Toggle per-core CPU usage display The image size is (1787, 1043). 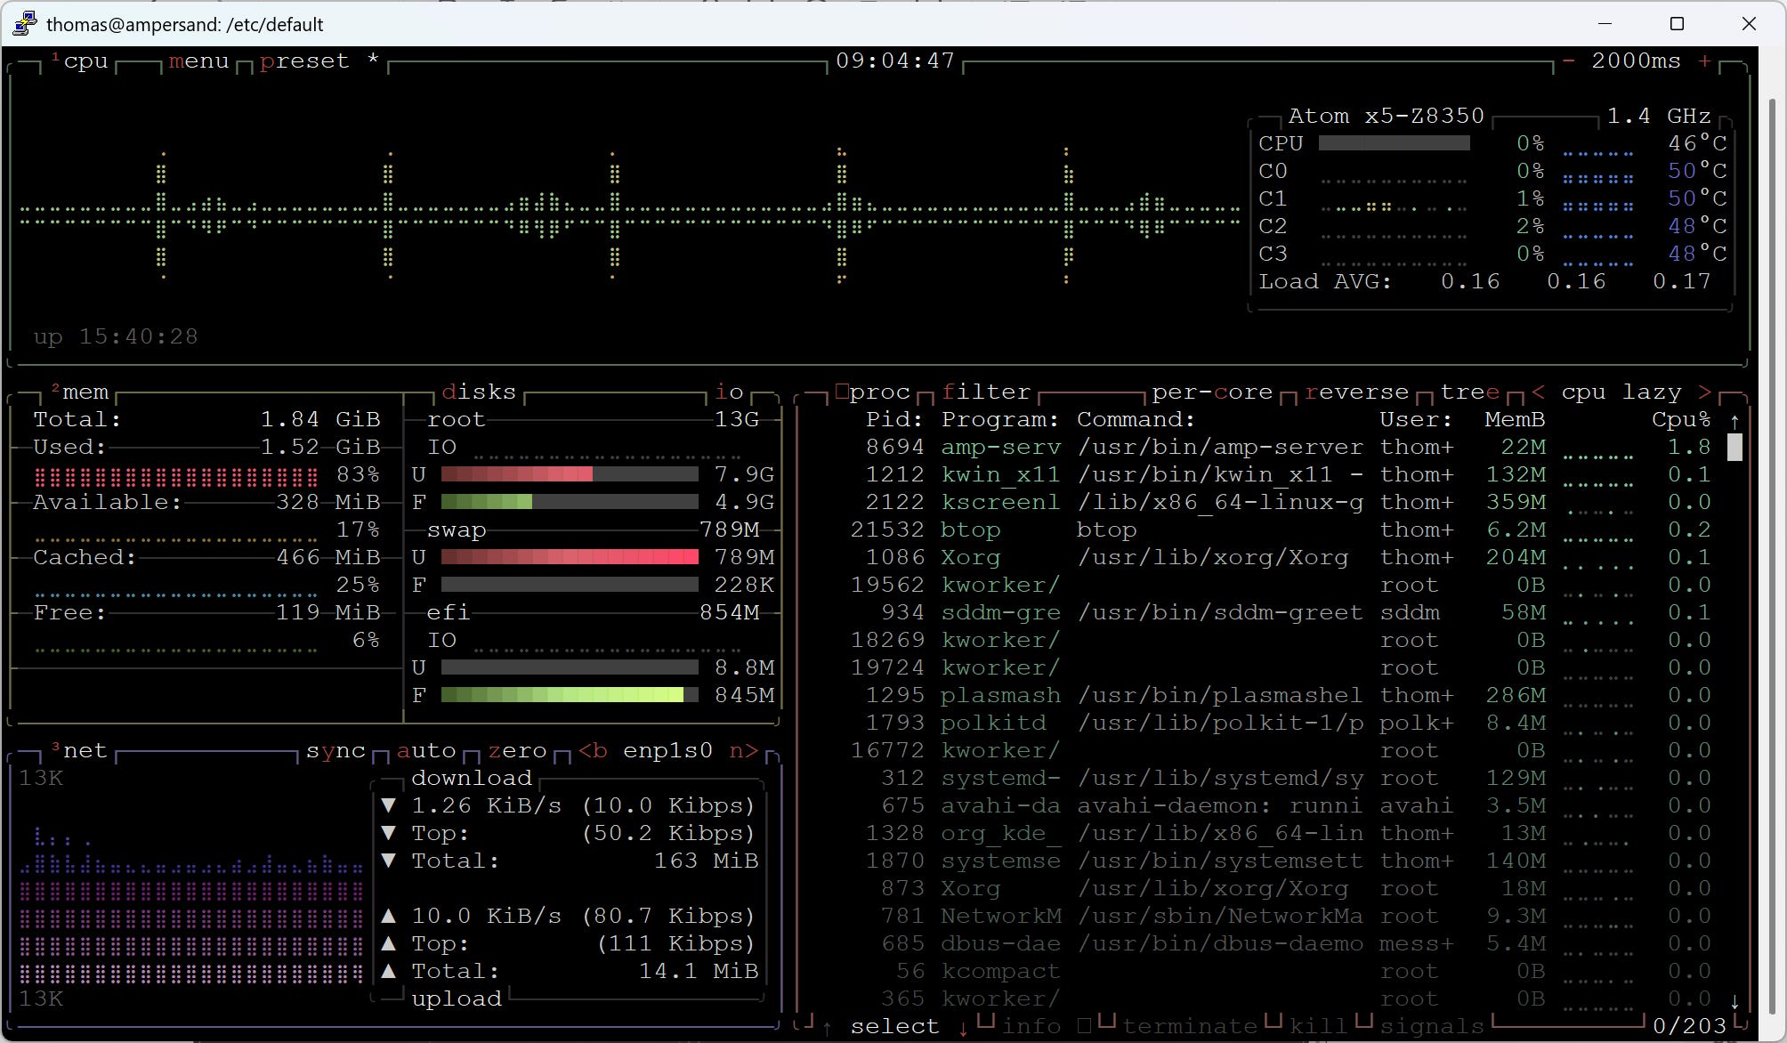pyautogui.click(x=1211, y=392)
